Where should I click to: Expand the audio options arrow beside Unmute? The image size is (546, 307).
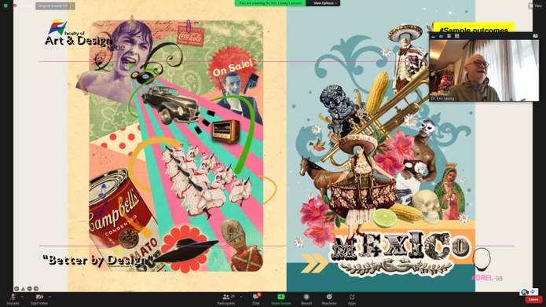click(22, 297)
